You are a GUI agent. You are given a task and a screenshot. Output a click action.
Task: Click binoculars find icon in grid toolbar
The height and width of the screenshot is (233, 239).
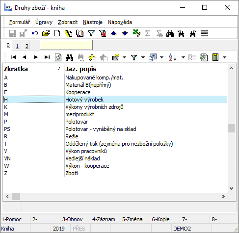tap(69, 57)
